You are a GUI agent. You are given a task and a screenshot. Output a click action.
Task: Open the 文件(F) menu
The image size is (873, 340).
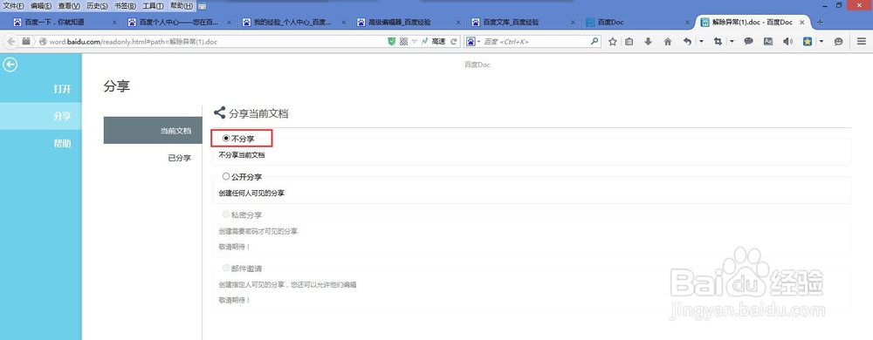13,6
